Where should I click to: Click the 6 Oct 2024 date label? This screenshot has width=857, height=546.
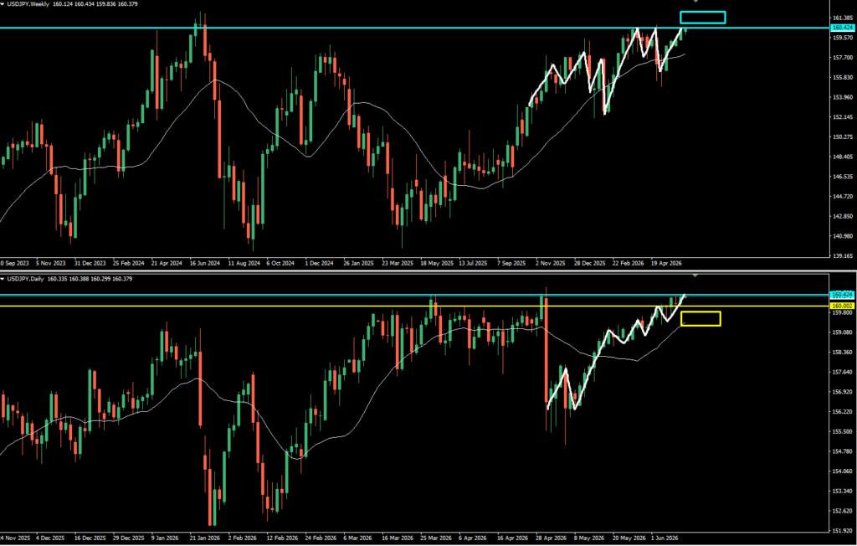pos(281,263)
